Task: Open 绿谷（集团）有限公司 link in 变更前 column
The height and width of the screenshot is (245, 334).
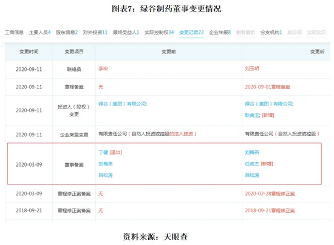Action: coord(123,104)
